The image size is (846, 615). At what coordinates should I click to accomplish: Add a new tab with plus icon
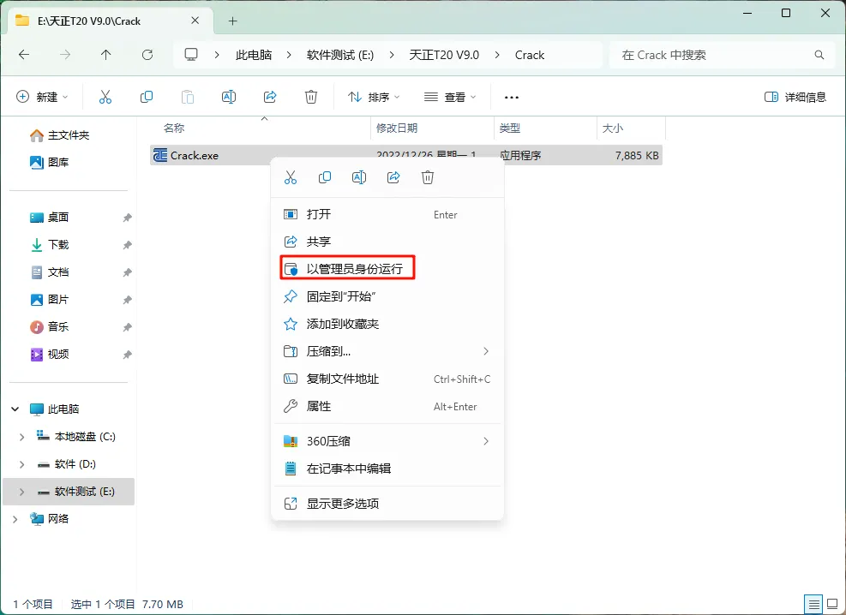[232, 21]
